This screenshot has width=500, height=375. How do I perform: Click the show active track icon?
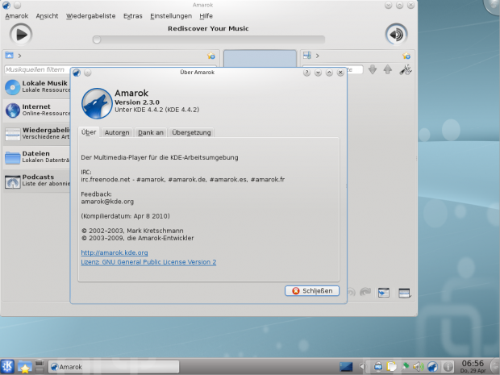pyautogui.click(x=384, y=293)
